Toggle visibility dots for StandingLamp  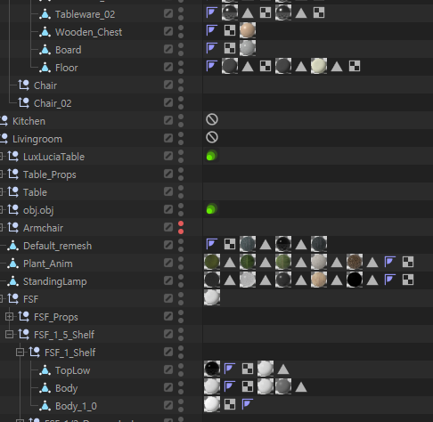pos(181,281)
